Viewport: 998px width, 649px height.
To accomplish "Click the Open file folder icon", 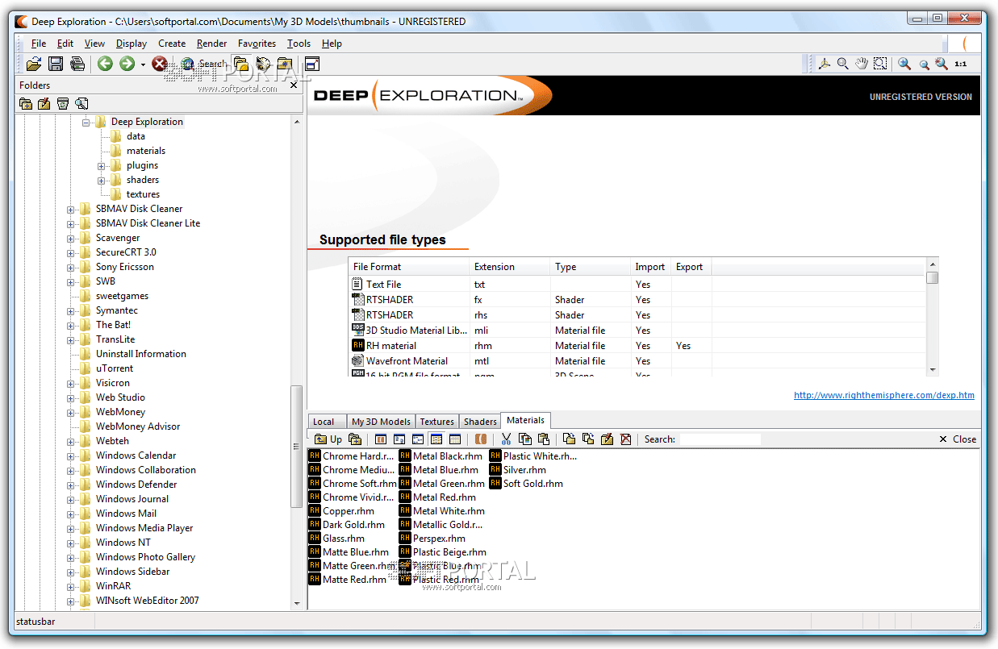I will [34, 64].
